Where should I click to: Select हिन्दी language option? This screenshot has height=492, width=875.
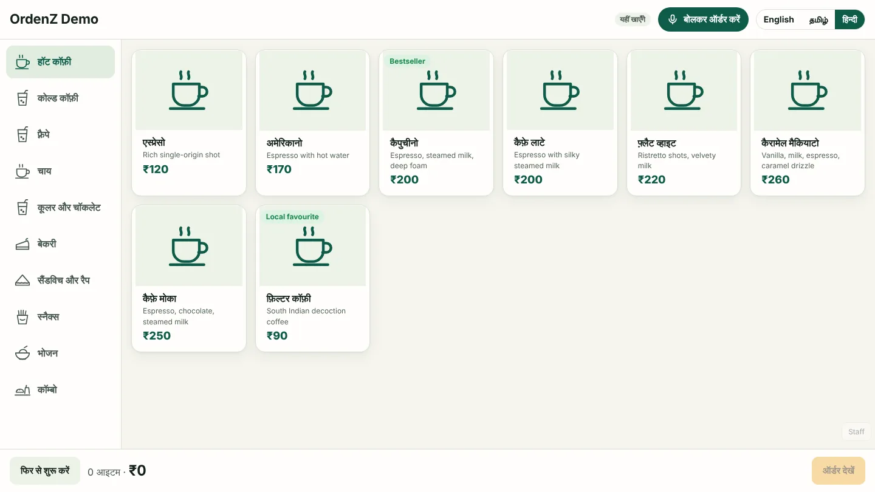tap(849, 19)
